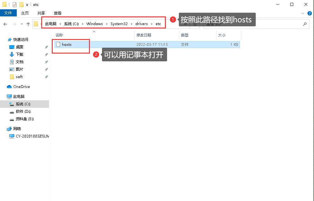
Task: Click the drivers breadcrumb segment
Action: 142,24
